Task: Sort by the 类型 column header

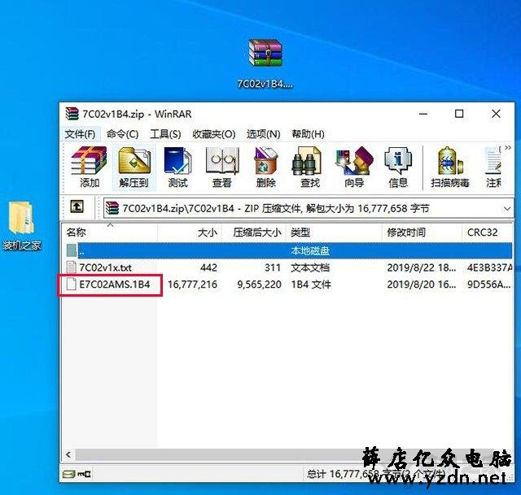Action: (x=334, y=232)
